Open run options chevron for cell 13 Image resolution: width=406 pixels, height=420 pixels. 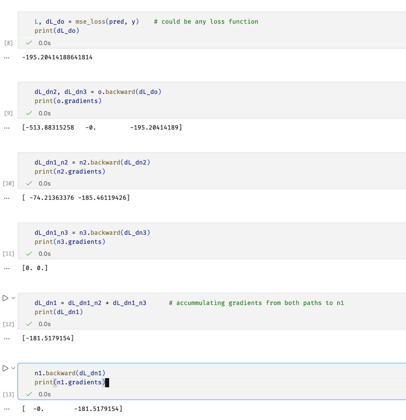pyautogui.click(x=13, y=368)
